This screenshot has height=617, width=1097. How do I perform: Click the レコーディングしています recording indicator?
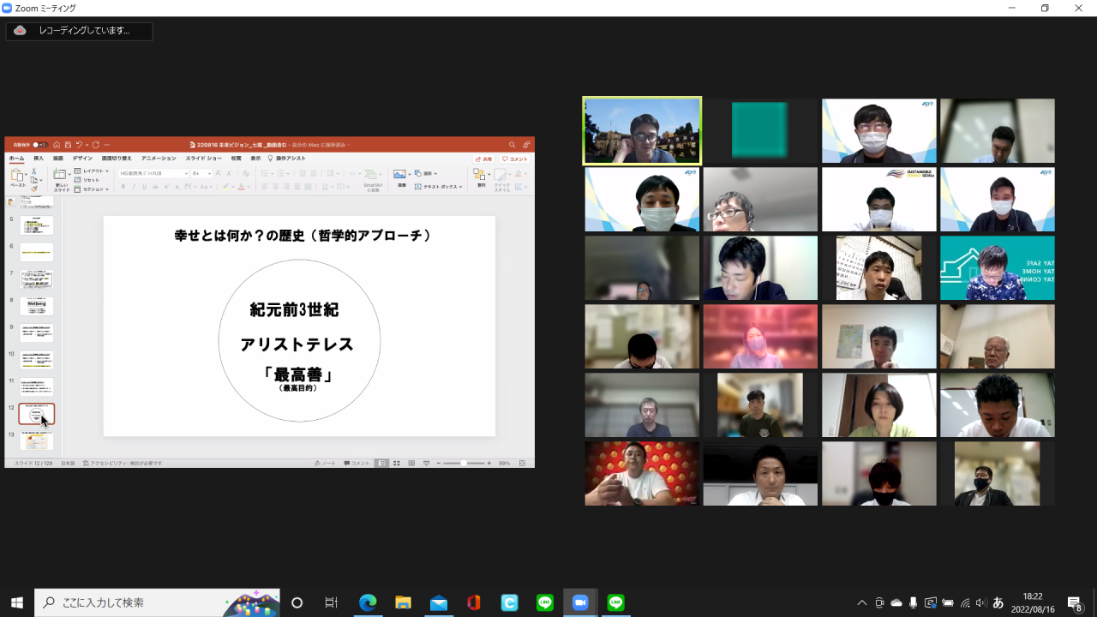(79, 31)
